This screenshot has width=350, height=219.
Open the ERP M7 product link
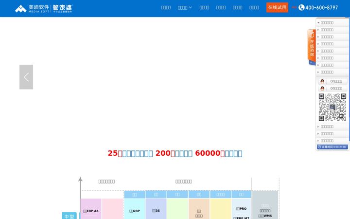(241, 218)
